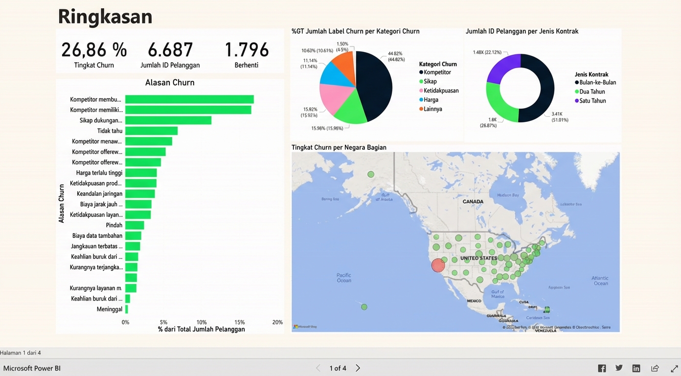Click the Microsoft Bing logo on map

pyautogui.click(x=305, y=327)
